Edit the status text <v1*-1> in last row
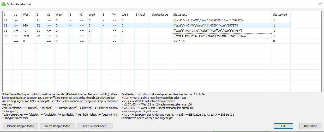 [x=179, y=41]
